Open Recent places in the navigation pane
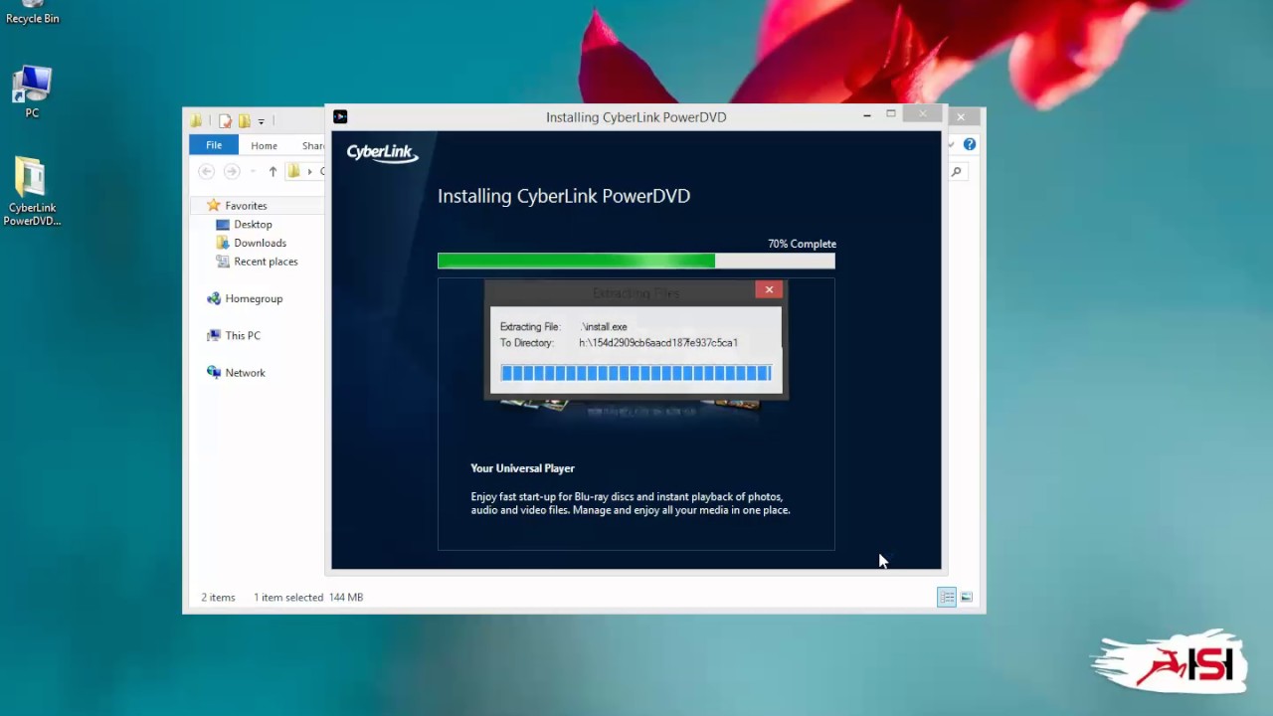The image size is (1273, 716). [x=266, y=262]
